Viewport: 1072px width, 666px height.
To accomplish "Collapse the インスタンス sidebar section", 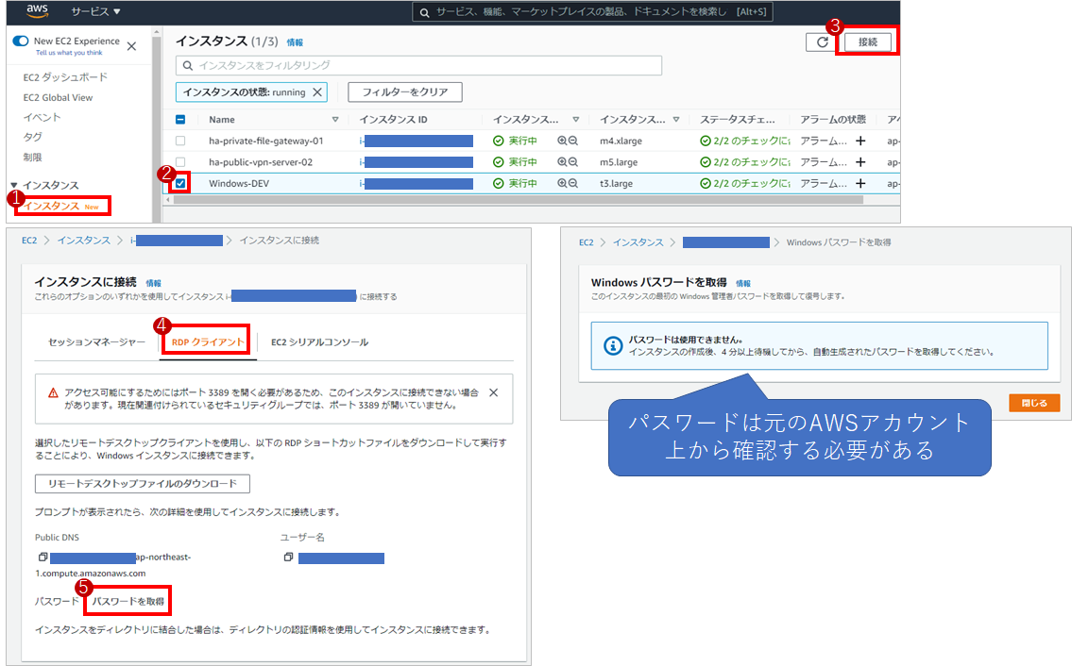I will 13,185.
